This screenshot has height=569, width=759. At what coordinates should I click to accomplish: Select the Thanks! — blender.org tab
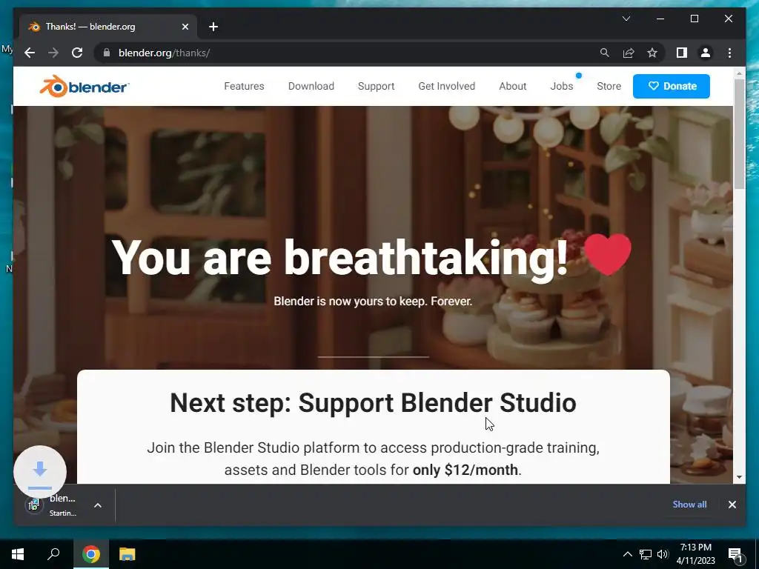[108, 27]
